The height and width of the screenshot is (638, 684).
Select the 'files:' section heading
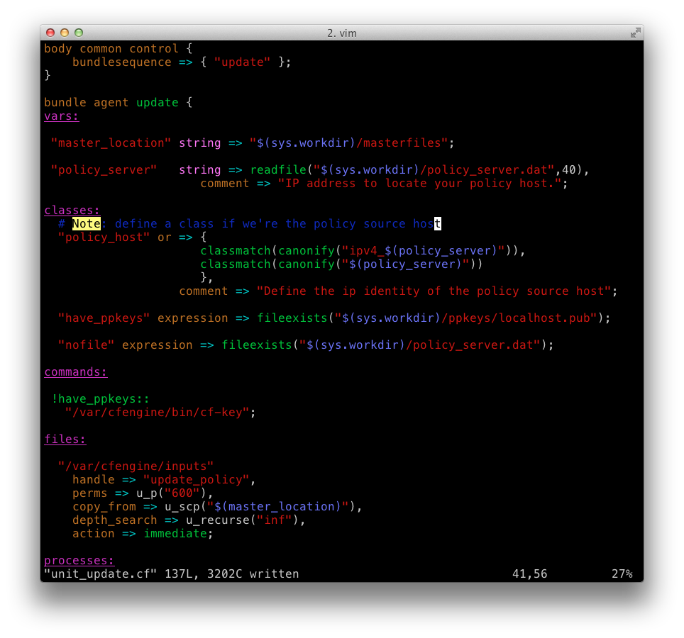(x=65, y=440)
